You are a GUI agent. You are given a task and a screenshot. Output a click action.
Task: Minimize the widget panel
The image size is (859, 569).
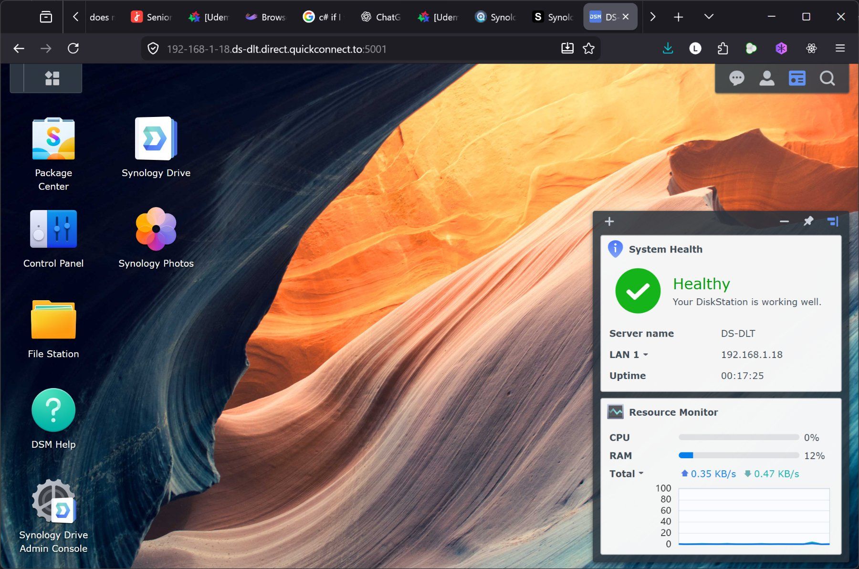click(x=784, y=221)
